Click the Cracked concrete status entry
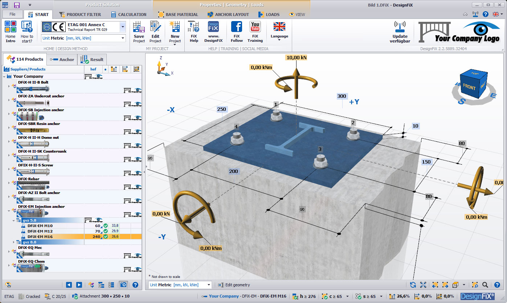507x303 pixels. point(29,296)
